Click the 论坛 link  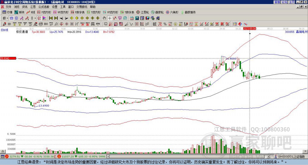285,2
